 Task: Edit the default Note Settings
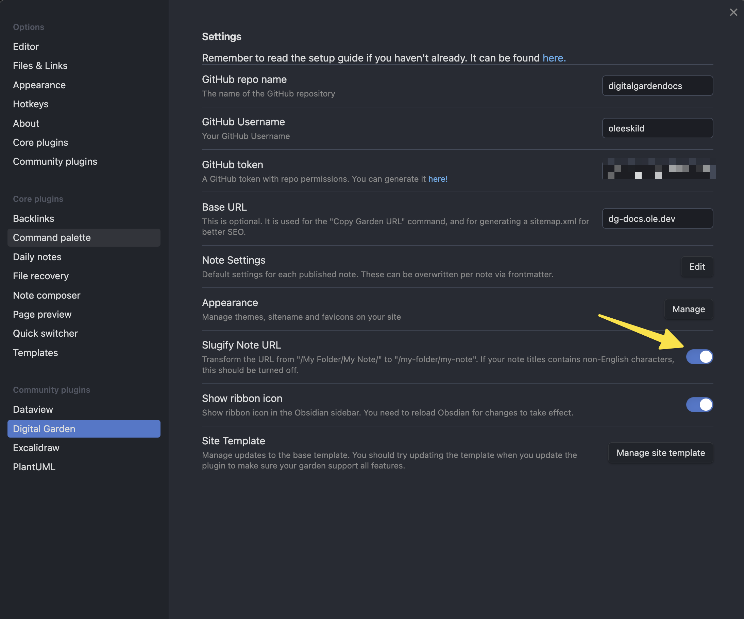tap(696, 267)
